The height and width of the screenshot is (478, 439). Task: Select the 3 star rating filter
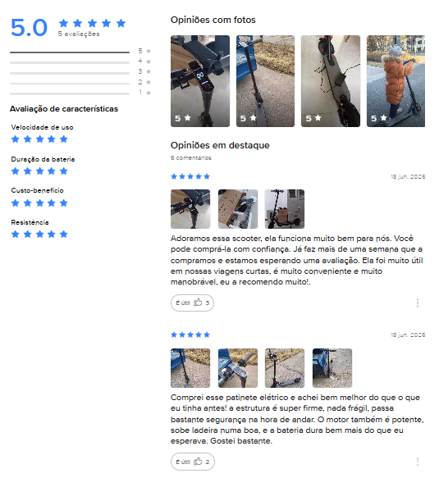tap(80, 72)
